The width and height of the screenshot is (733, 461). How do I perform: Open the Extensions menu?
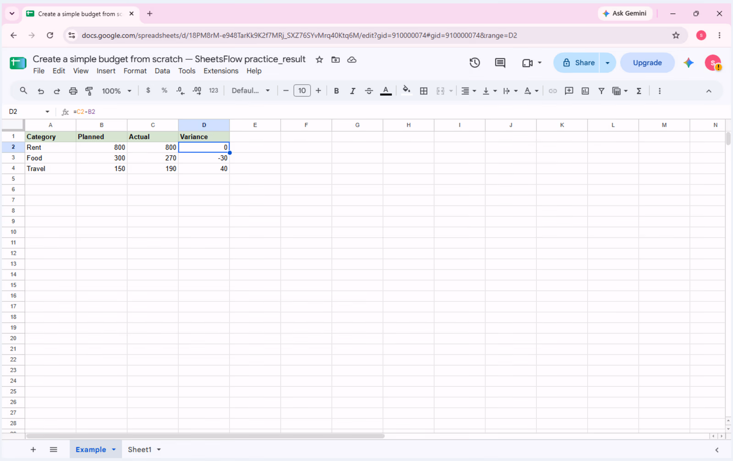[x=221, y=71]
